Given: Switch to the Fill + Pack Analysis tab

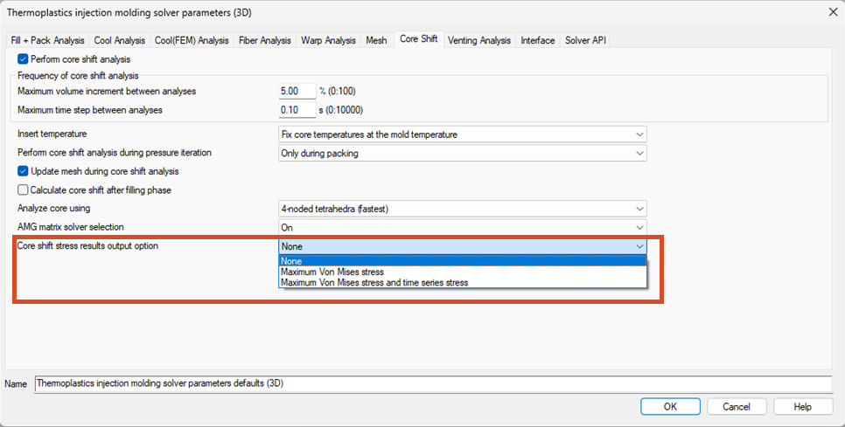Looking at the screenshot, I should tap(47, 40).
